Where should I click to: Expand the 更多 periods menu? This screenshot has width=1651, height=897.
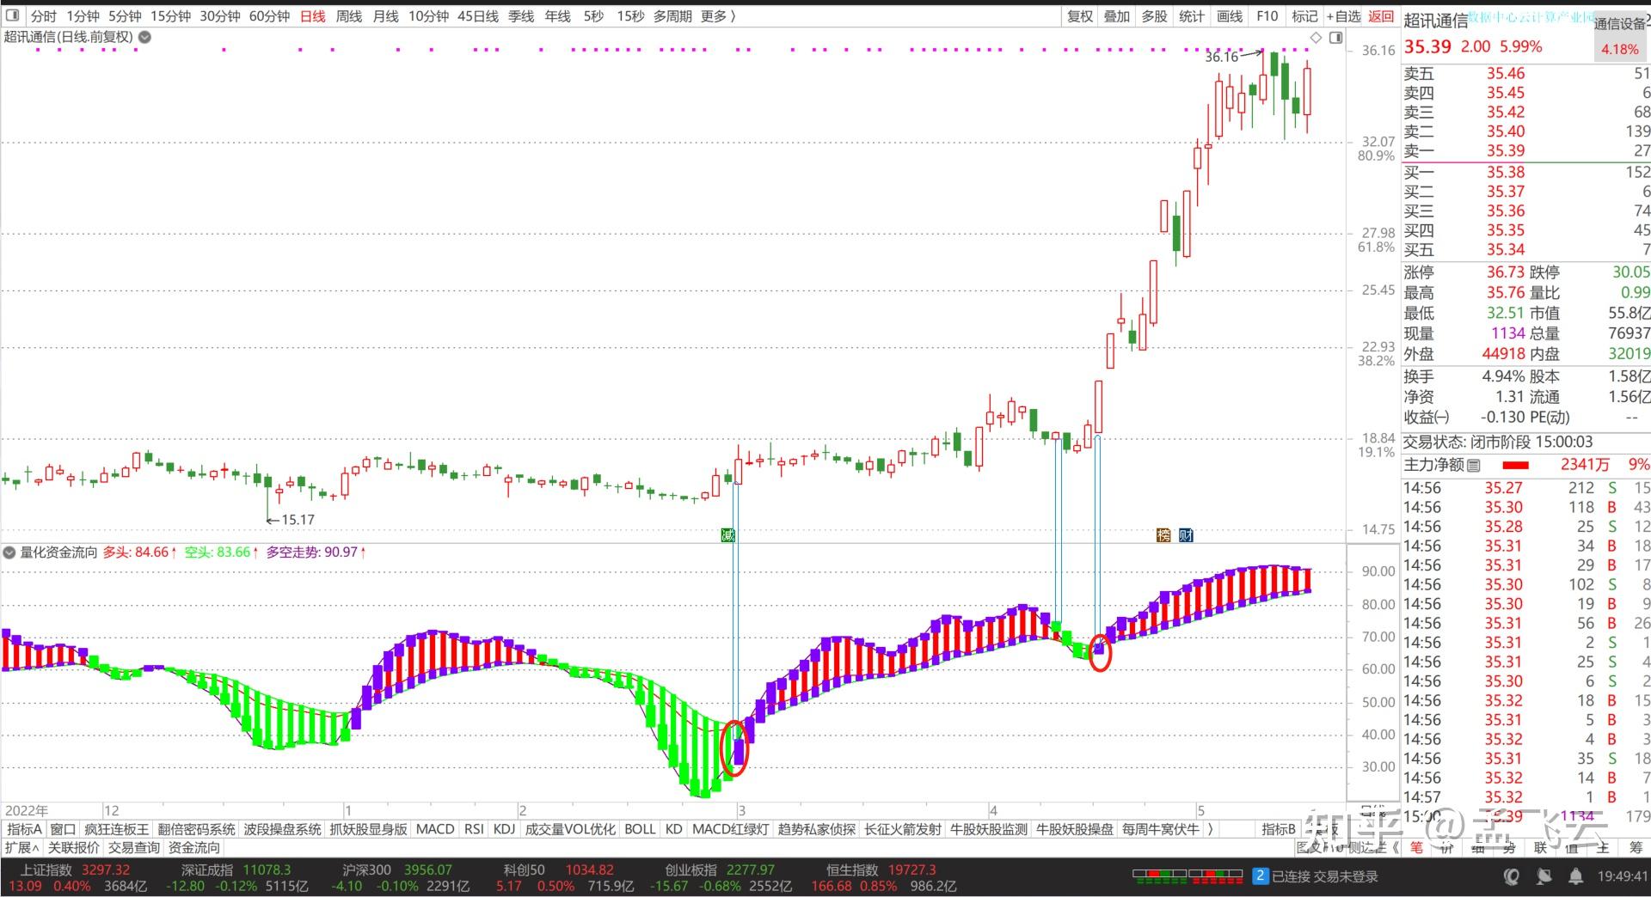coord(718,16)
